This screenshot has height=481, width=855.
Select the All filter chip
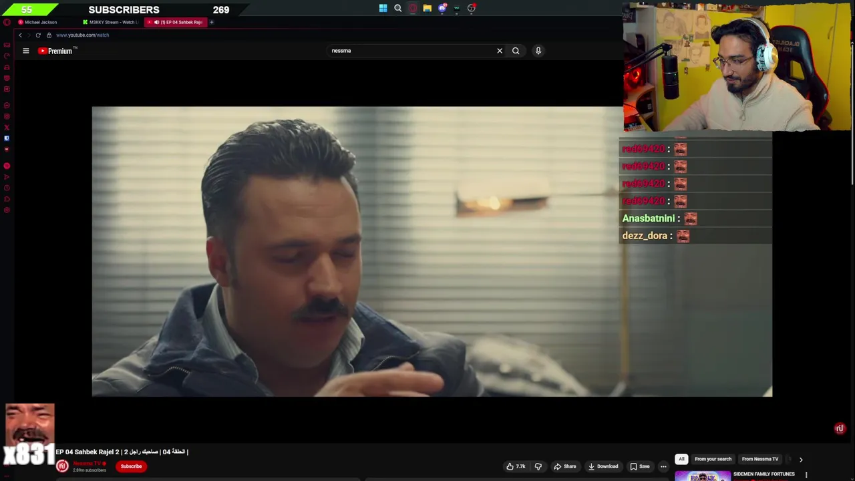click(681, 459)
